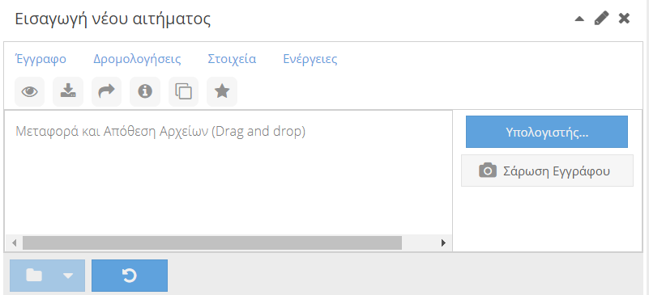
Task: Click the refresh reset button
Action: pos(130,275)
